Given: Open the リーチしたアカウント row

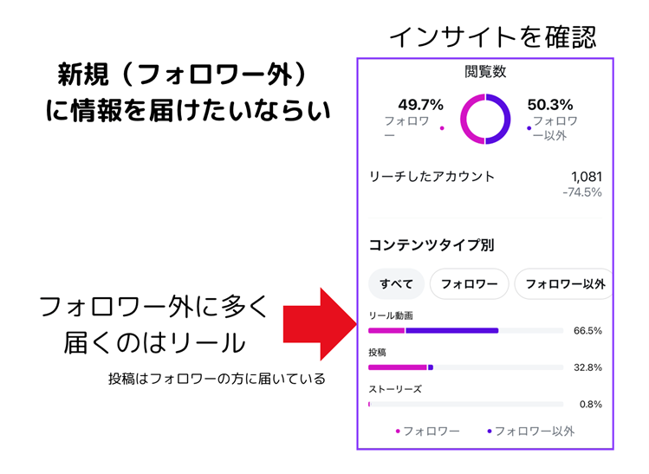Looking at the screenshot, I should pos(432,177).
